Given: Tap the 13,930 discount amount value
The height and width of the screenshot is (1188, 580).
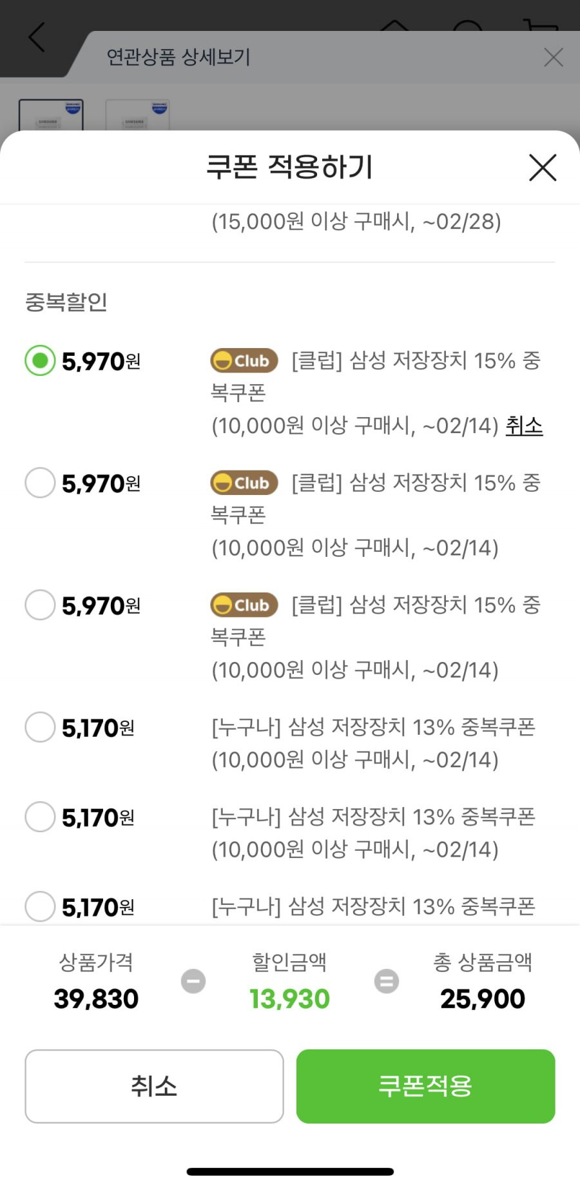Looking at the screenshot, I should (289, 998).
